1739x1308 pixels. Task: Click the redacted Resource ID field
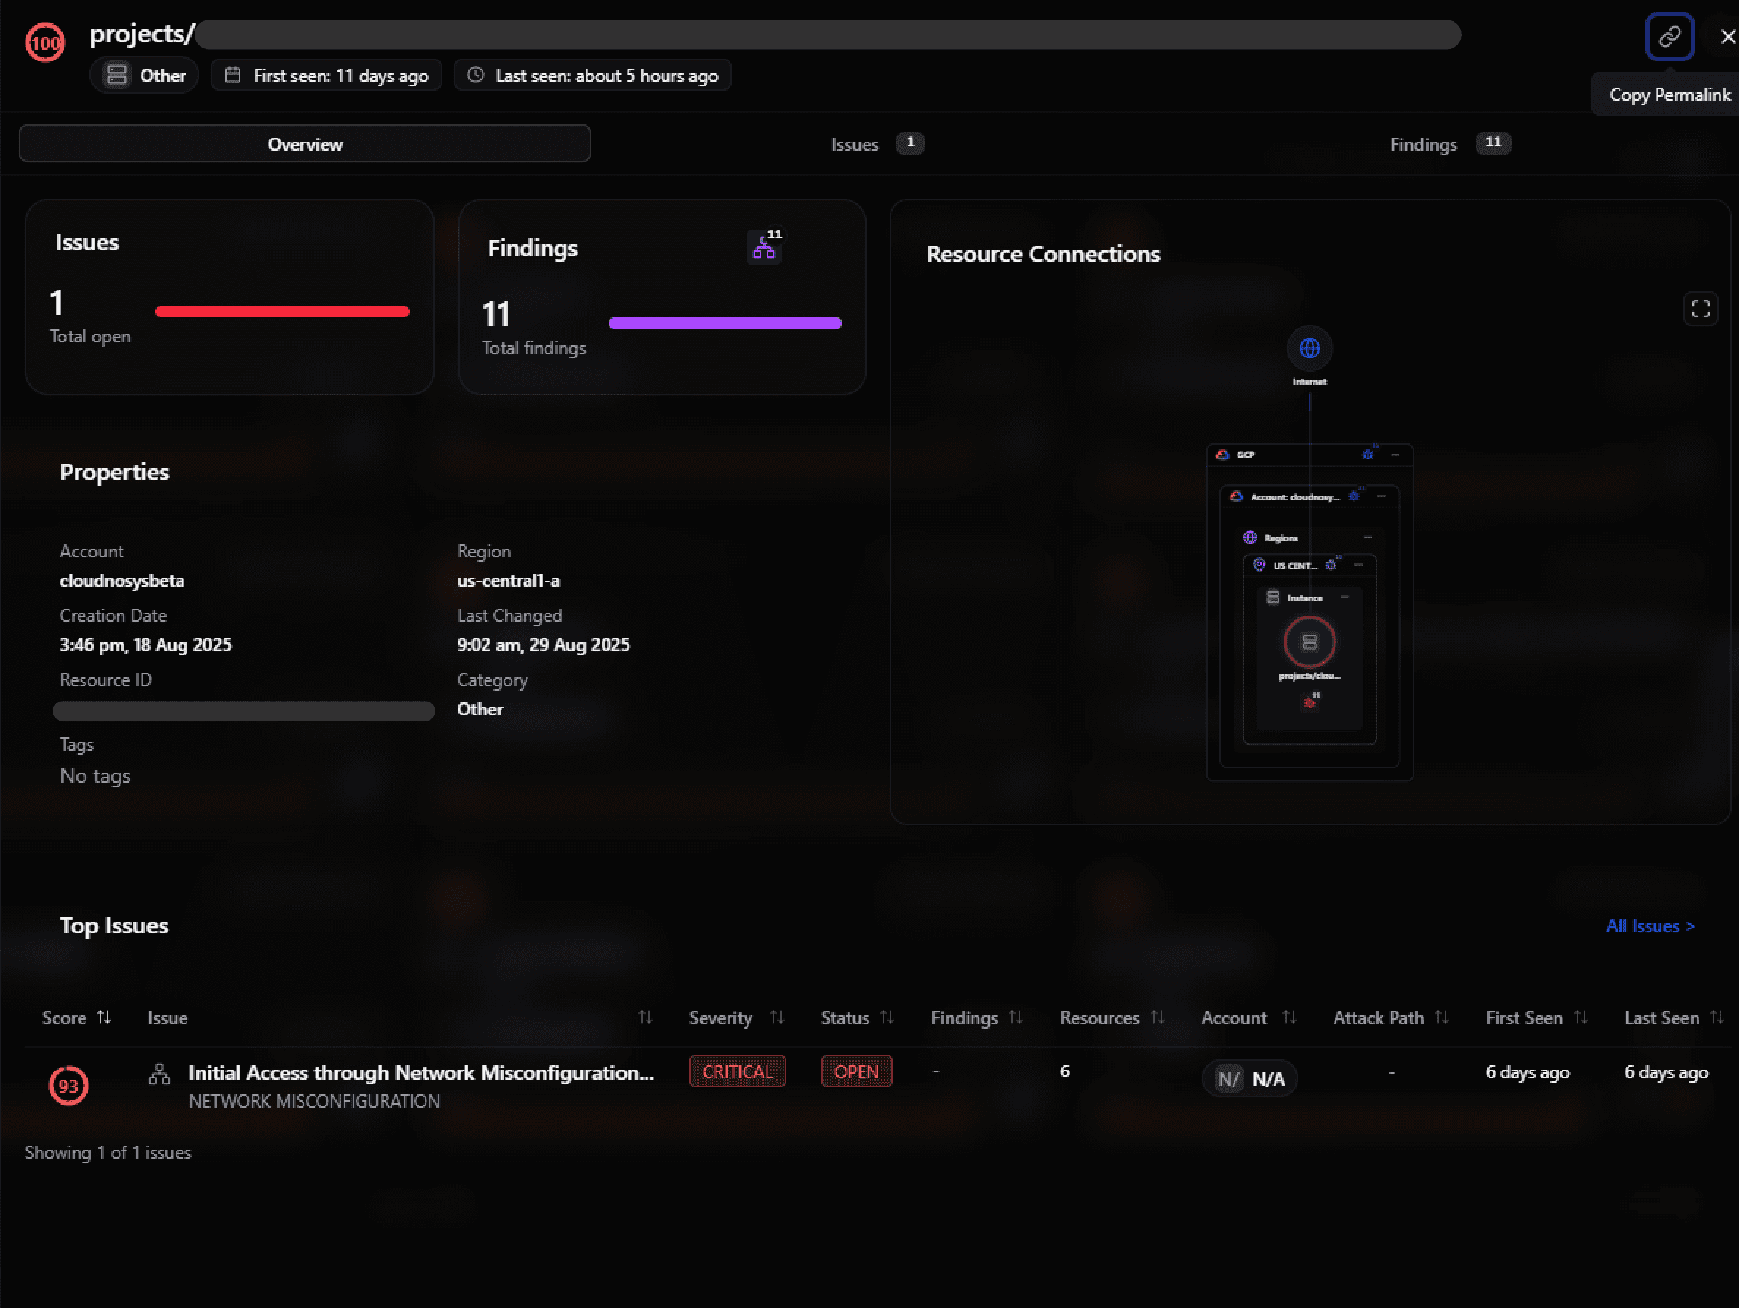[244, 711]
